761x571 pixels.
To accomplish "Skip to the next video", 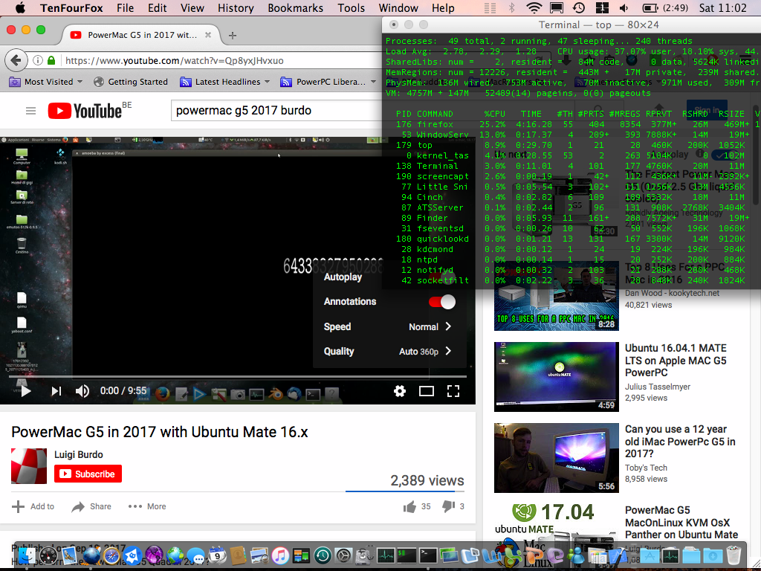I will 56,391.
